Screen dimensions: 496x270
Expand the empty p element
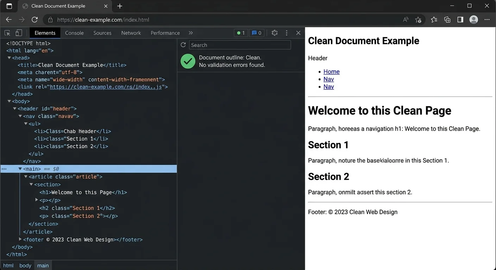[x=37, y=200]
